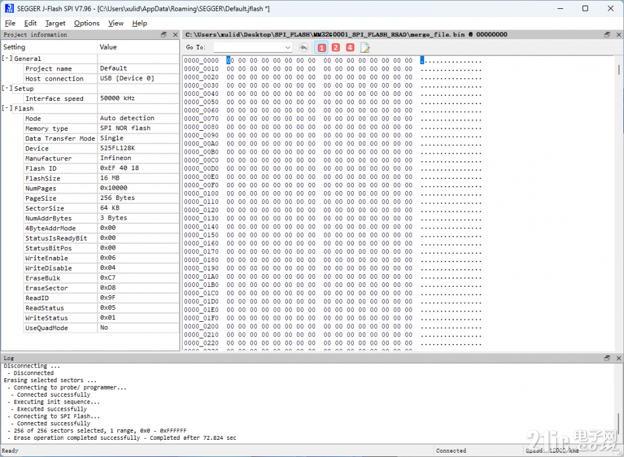The height and width of the screenshot is (457, 624).
Task: Undock the Log panel
Action: (x=607, y=358)
